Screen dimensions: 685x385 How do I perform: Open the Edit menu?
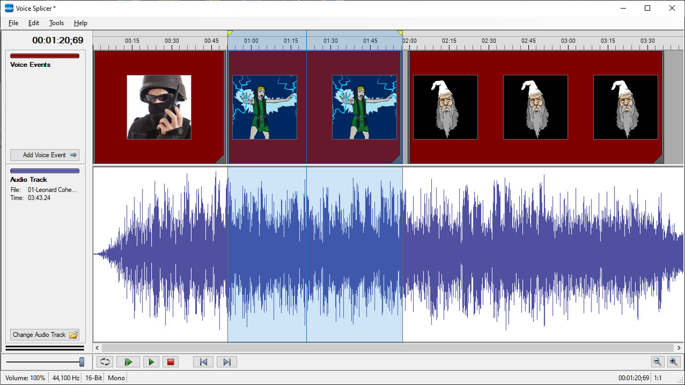point(33,23)
